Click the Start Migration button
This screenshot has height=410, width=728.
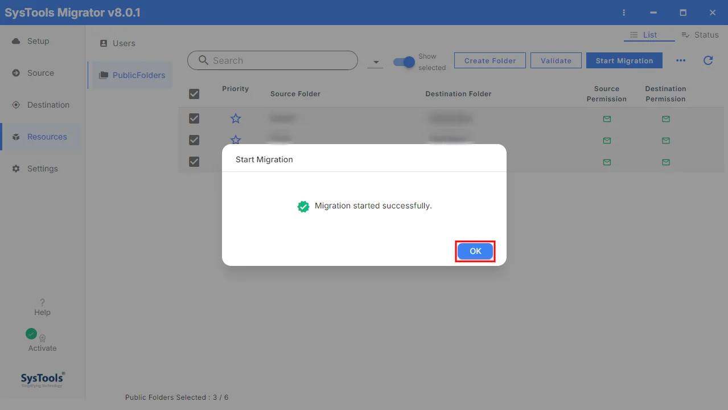pos(624,60)
